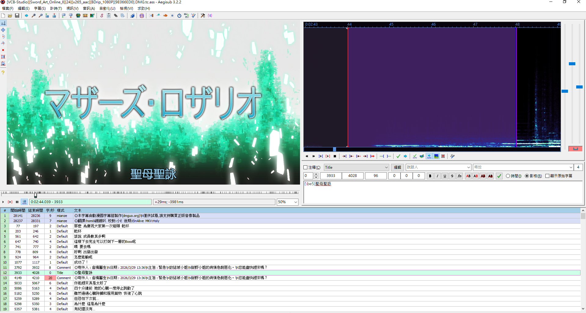Viewport: 586px width, 313px height.
Task: Toggle video auto-seek AUTO button
Action: pyautogui.click(x=24, y=202)
